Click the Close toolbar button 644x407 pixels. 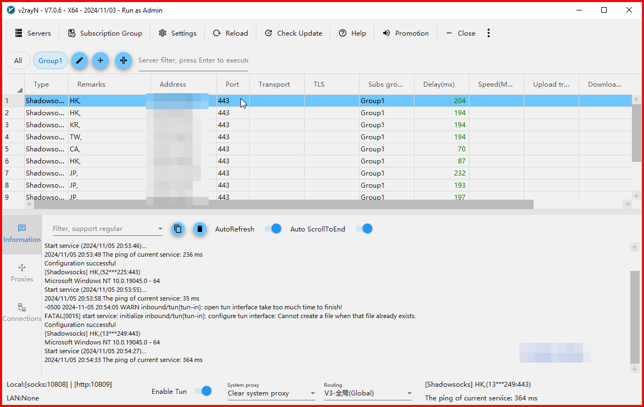(461, 33)
